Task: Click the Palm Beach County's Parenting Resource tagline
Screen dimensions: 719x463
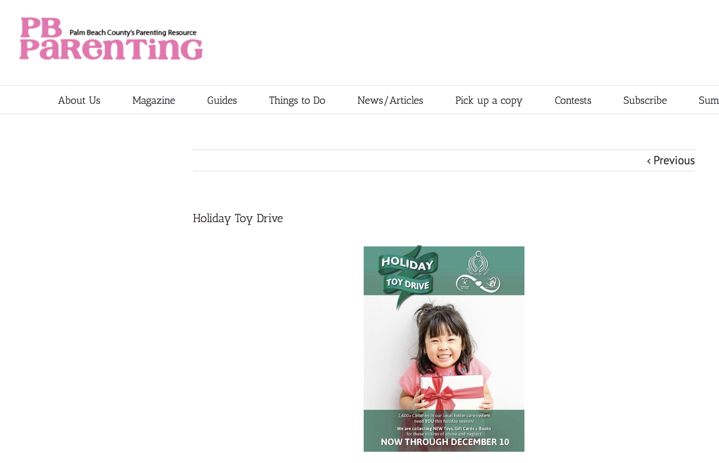Action: (x=133, y=32)
